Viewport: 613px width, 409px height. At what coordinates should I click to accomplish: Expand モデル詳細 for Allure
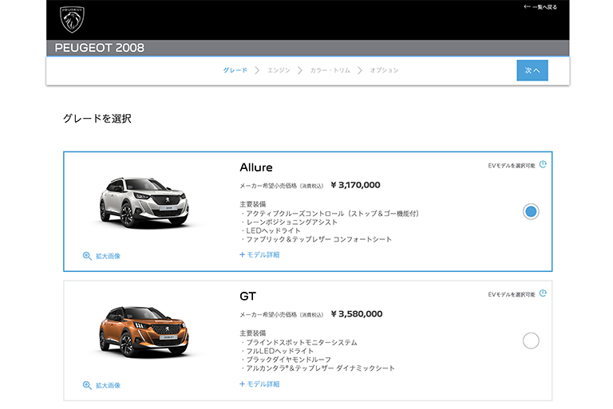click(259, 254)
